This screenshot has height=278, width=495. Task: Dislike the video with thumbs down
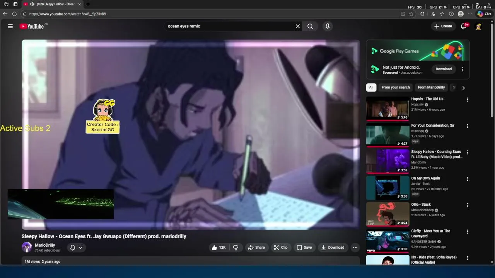click(236, 247)
